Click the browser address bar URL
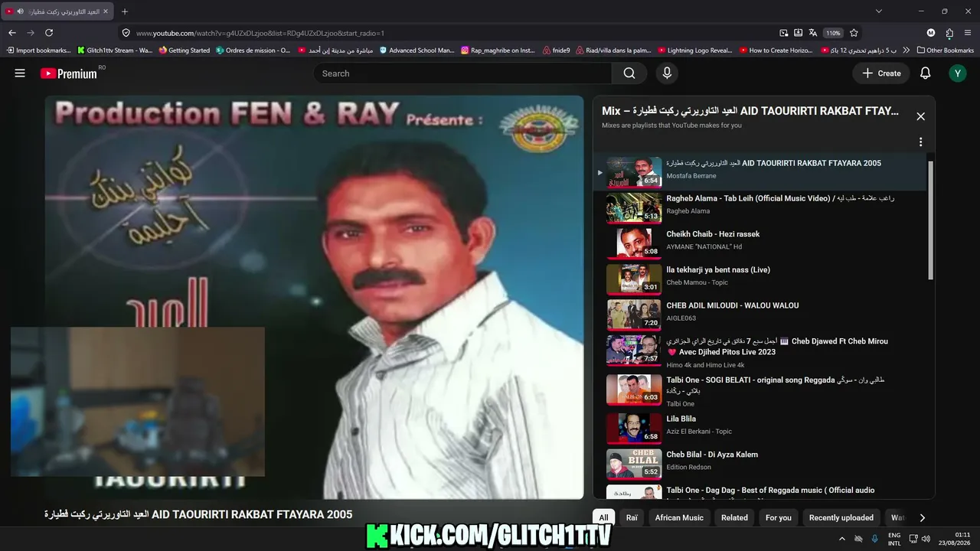The image size is (980, 551). (260, 33)
